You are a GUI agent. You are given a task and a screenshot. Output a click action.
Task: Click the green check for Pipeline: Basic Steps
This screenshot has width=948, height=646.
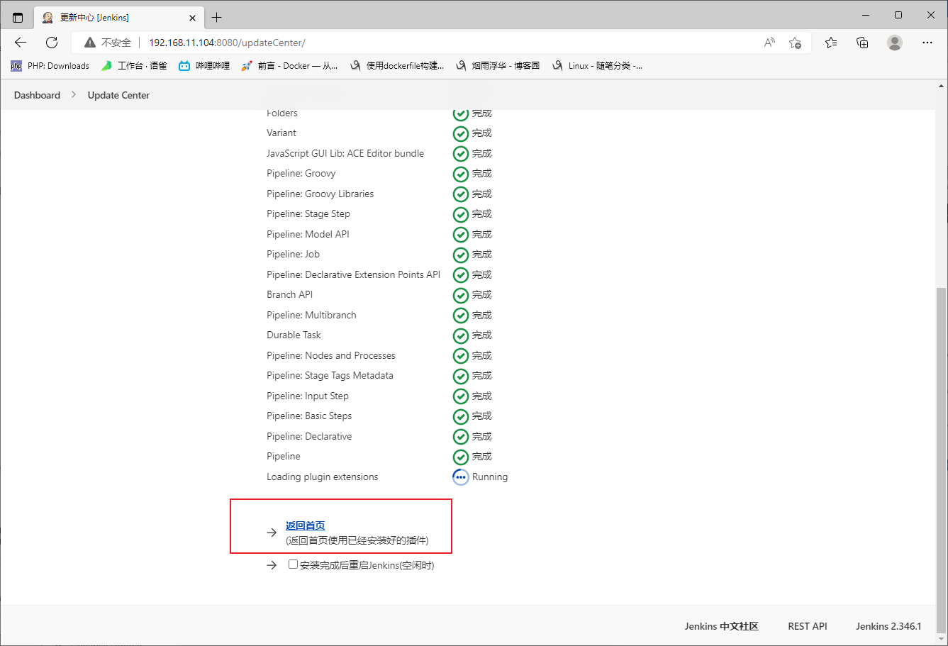click(x=461, y=416)
